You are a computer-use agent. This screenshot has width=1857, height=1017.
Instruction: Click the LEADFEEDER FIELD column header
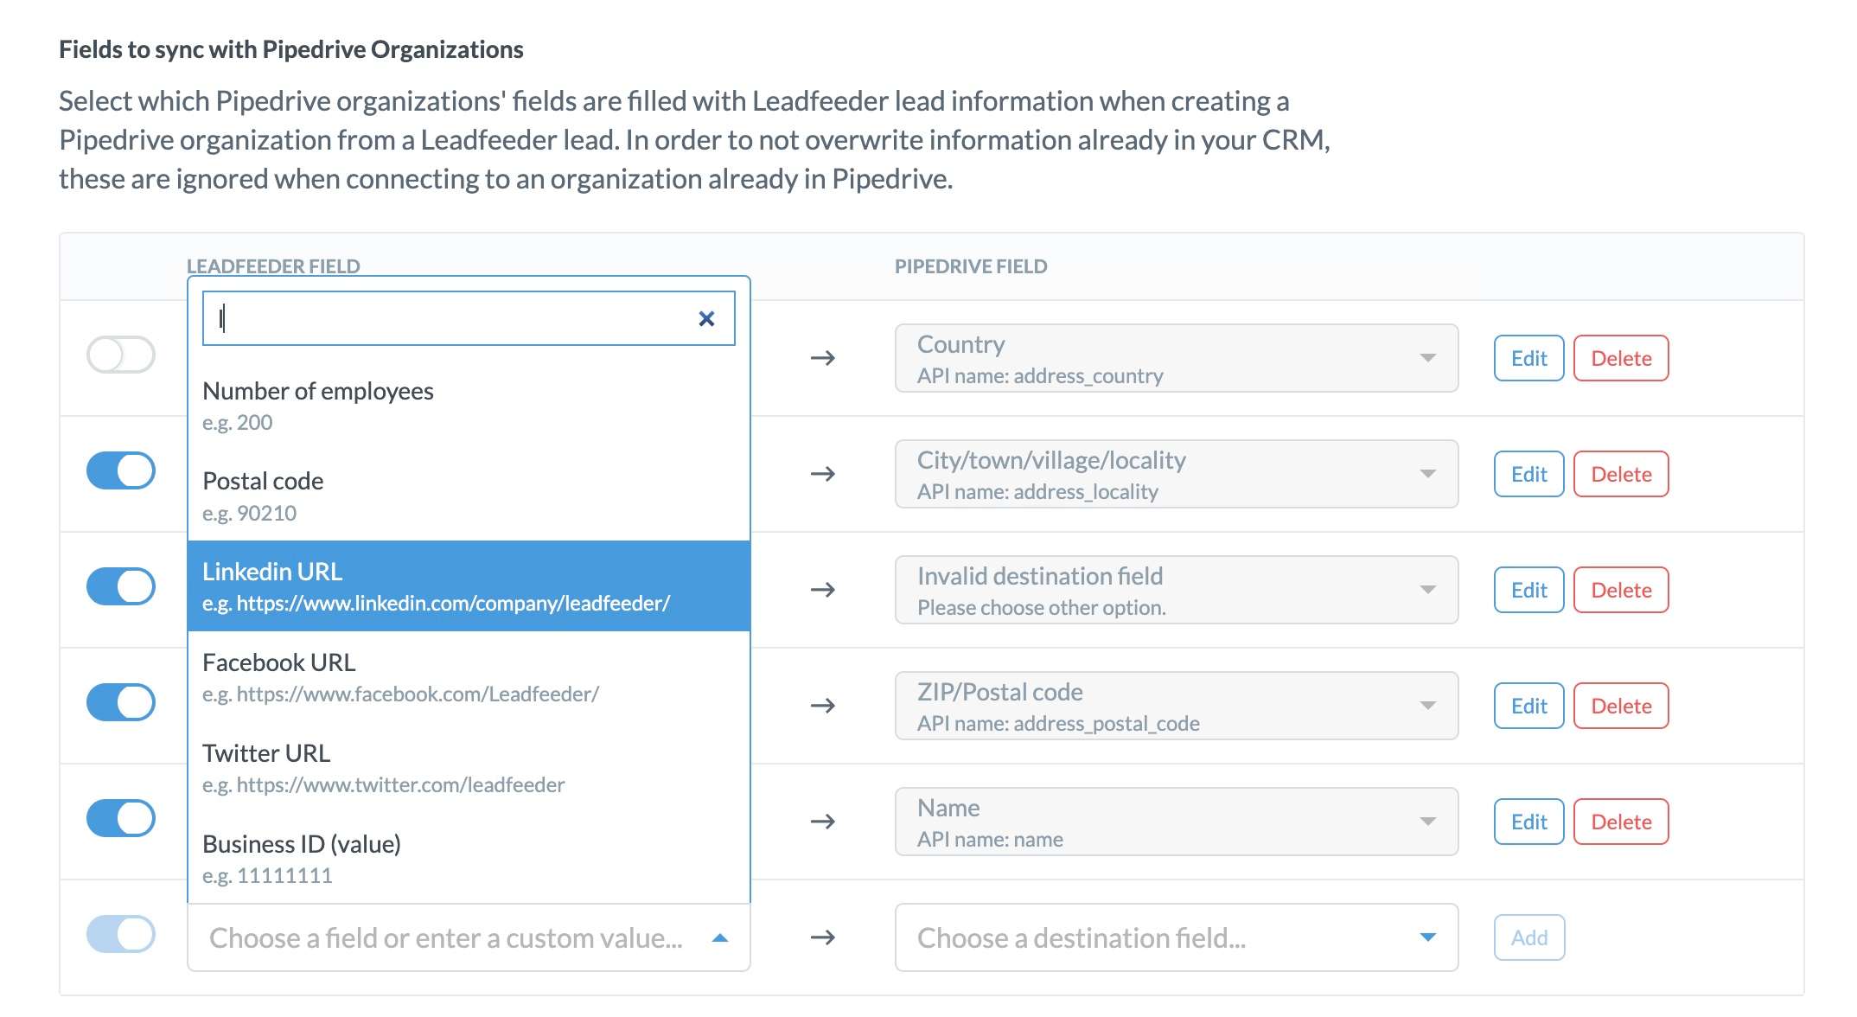pos(273,266)
